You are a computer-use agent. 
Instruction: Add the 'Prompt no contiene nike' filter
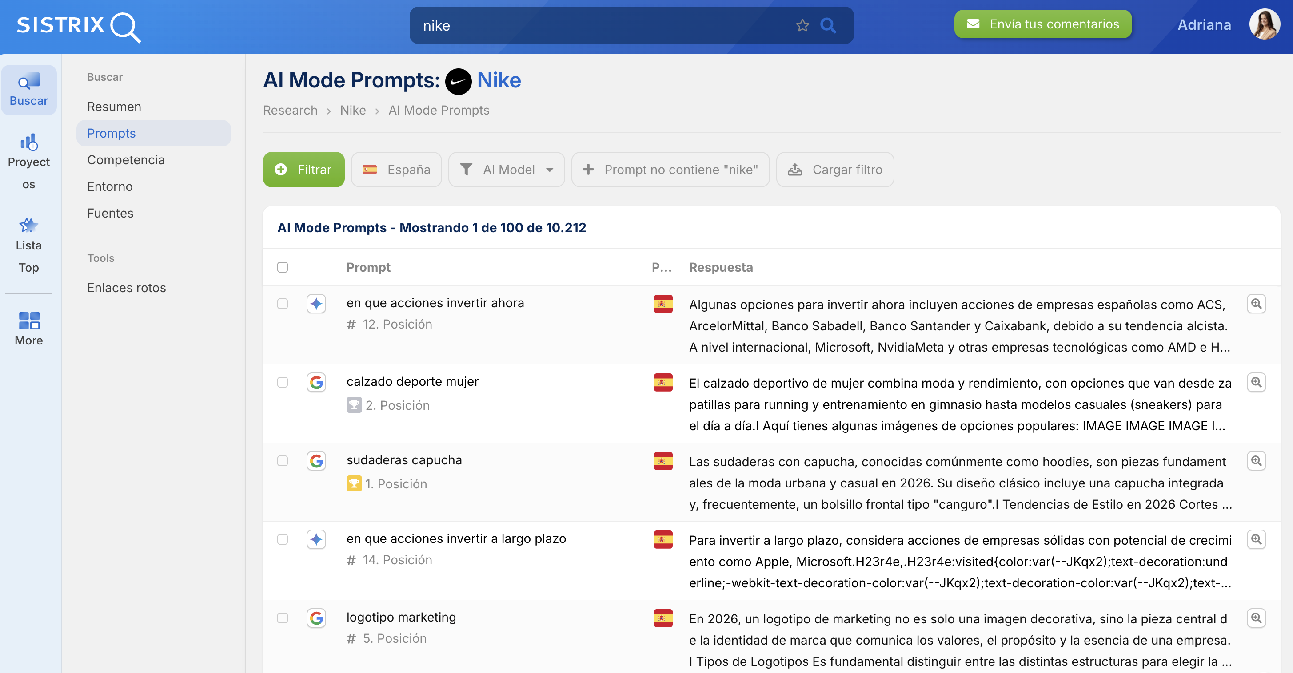(670, 170)
